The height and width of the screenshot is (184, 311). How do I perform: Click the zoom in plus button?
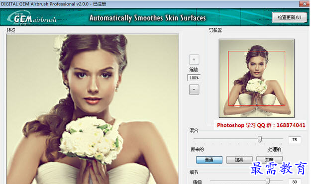tap(194, 59)
